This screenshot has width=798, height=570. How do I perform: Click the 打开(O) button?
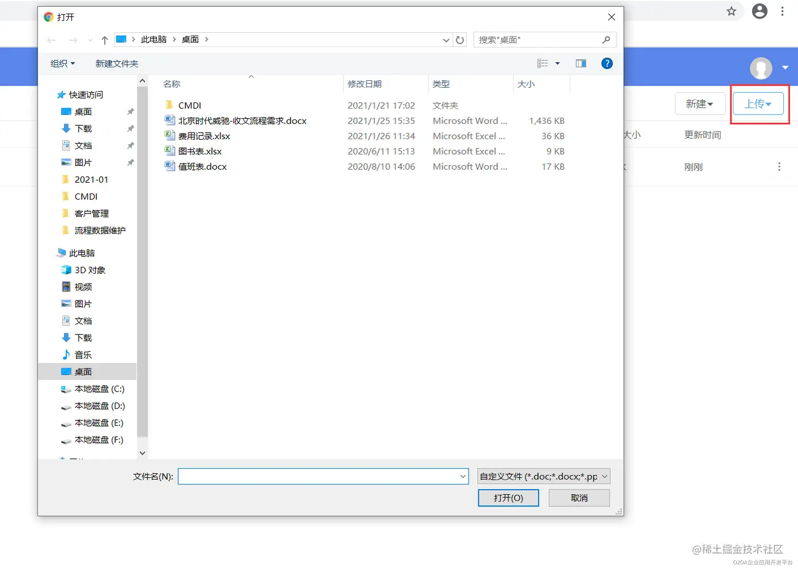click(508, 498)
